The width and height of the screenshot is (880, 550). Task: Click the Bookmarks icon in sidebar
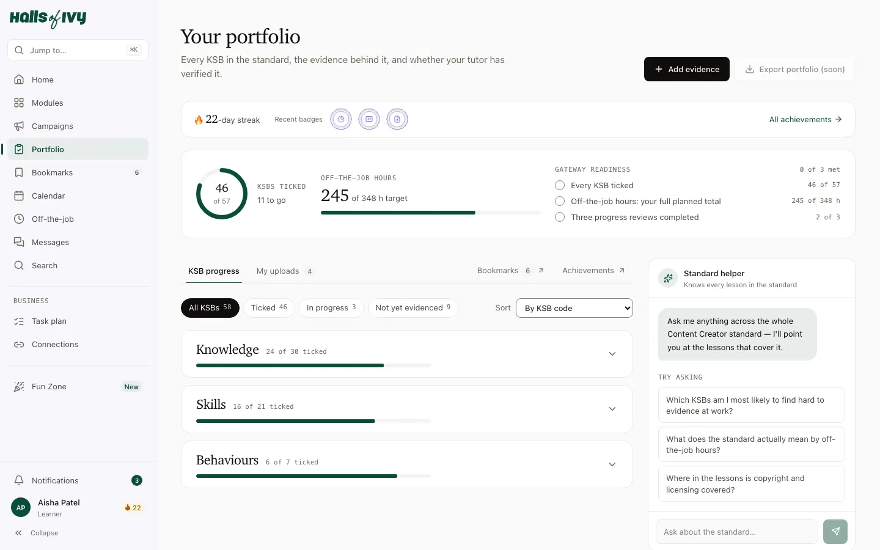(19, 172)
